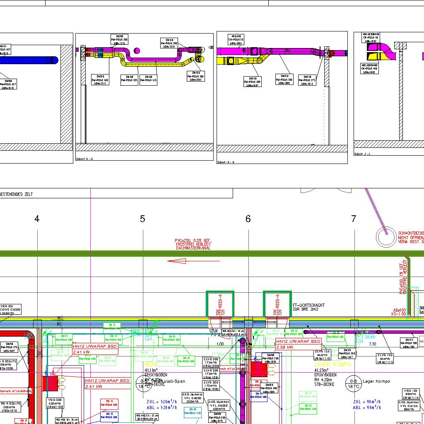Click the HN12.UWARAP.BSD 2.58 kW label
This screenshot has width=424, height=424.
pyautogui.click(x=299, y=344)
